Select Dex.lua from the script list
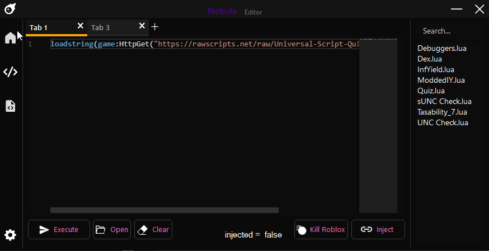 pyautogui.click(x=430, y=59)
